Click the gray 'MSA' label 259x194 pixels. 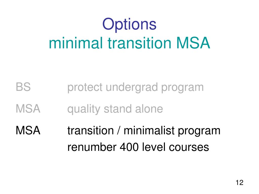(28, 109)
